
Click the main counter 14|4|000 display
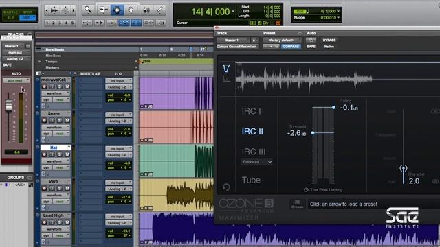click(210, 12)
